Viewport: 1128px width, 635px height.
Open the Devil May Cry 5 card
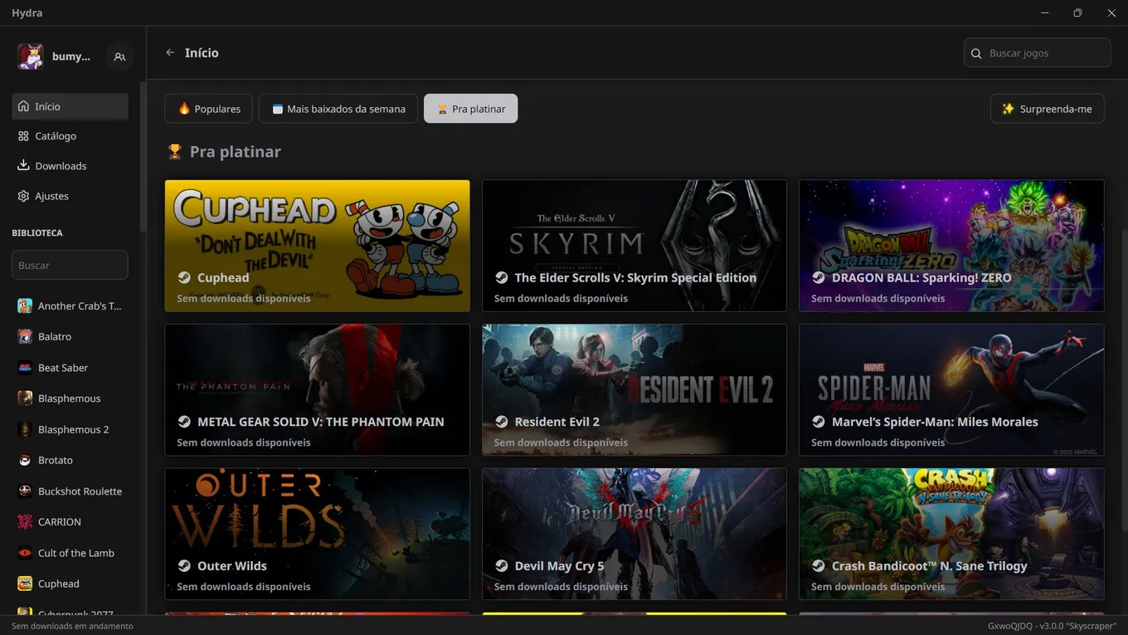[x=634, y=534]
